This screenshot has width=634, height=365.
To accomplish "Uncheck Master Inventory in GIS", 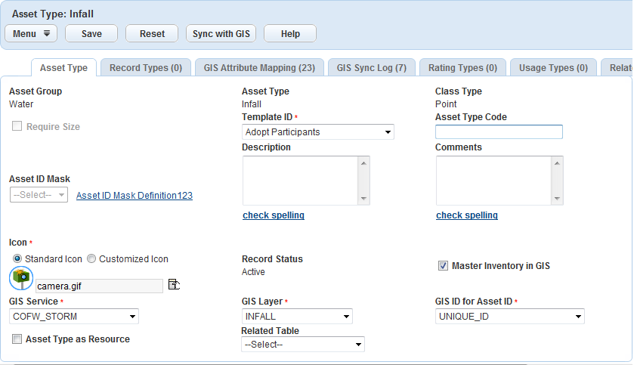I will point(444,266).
